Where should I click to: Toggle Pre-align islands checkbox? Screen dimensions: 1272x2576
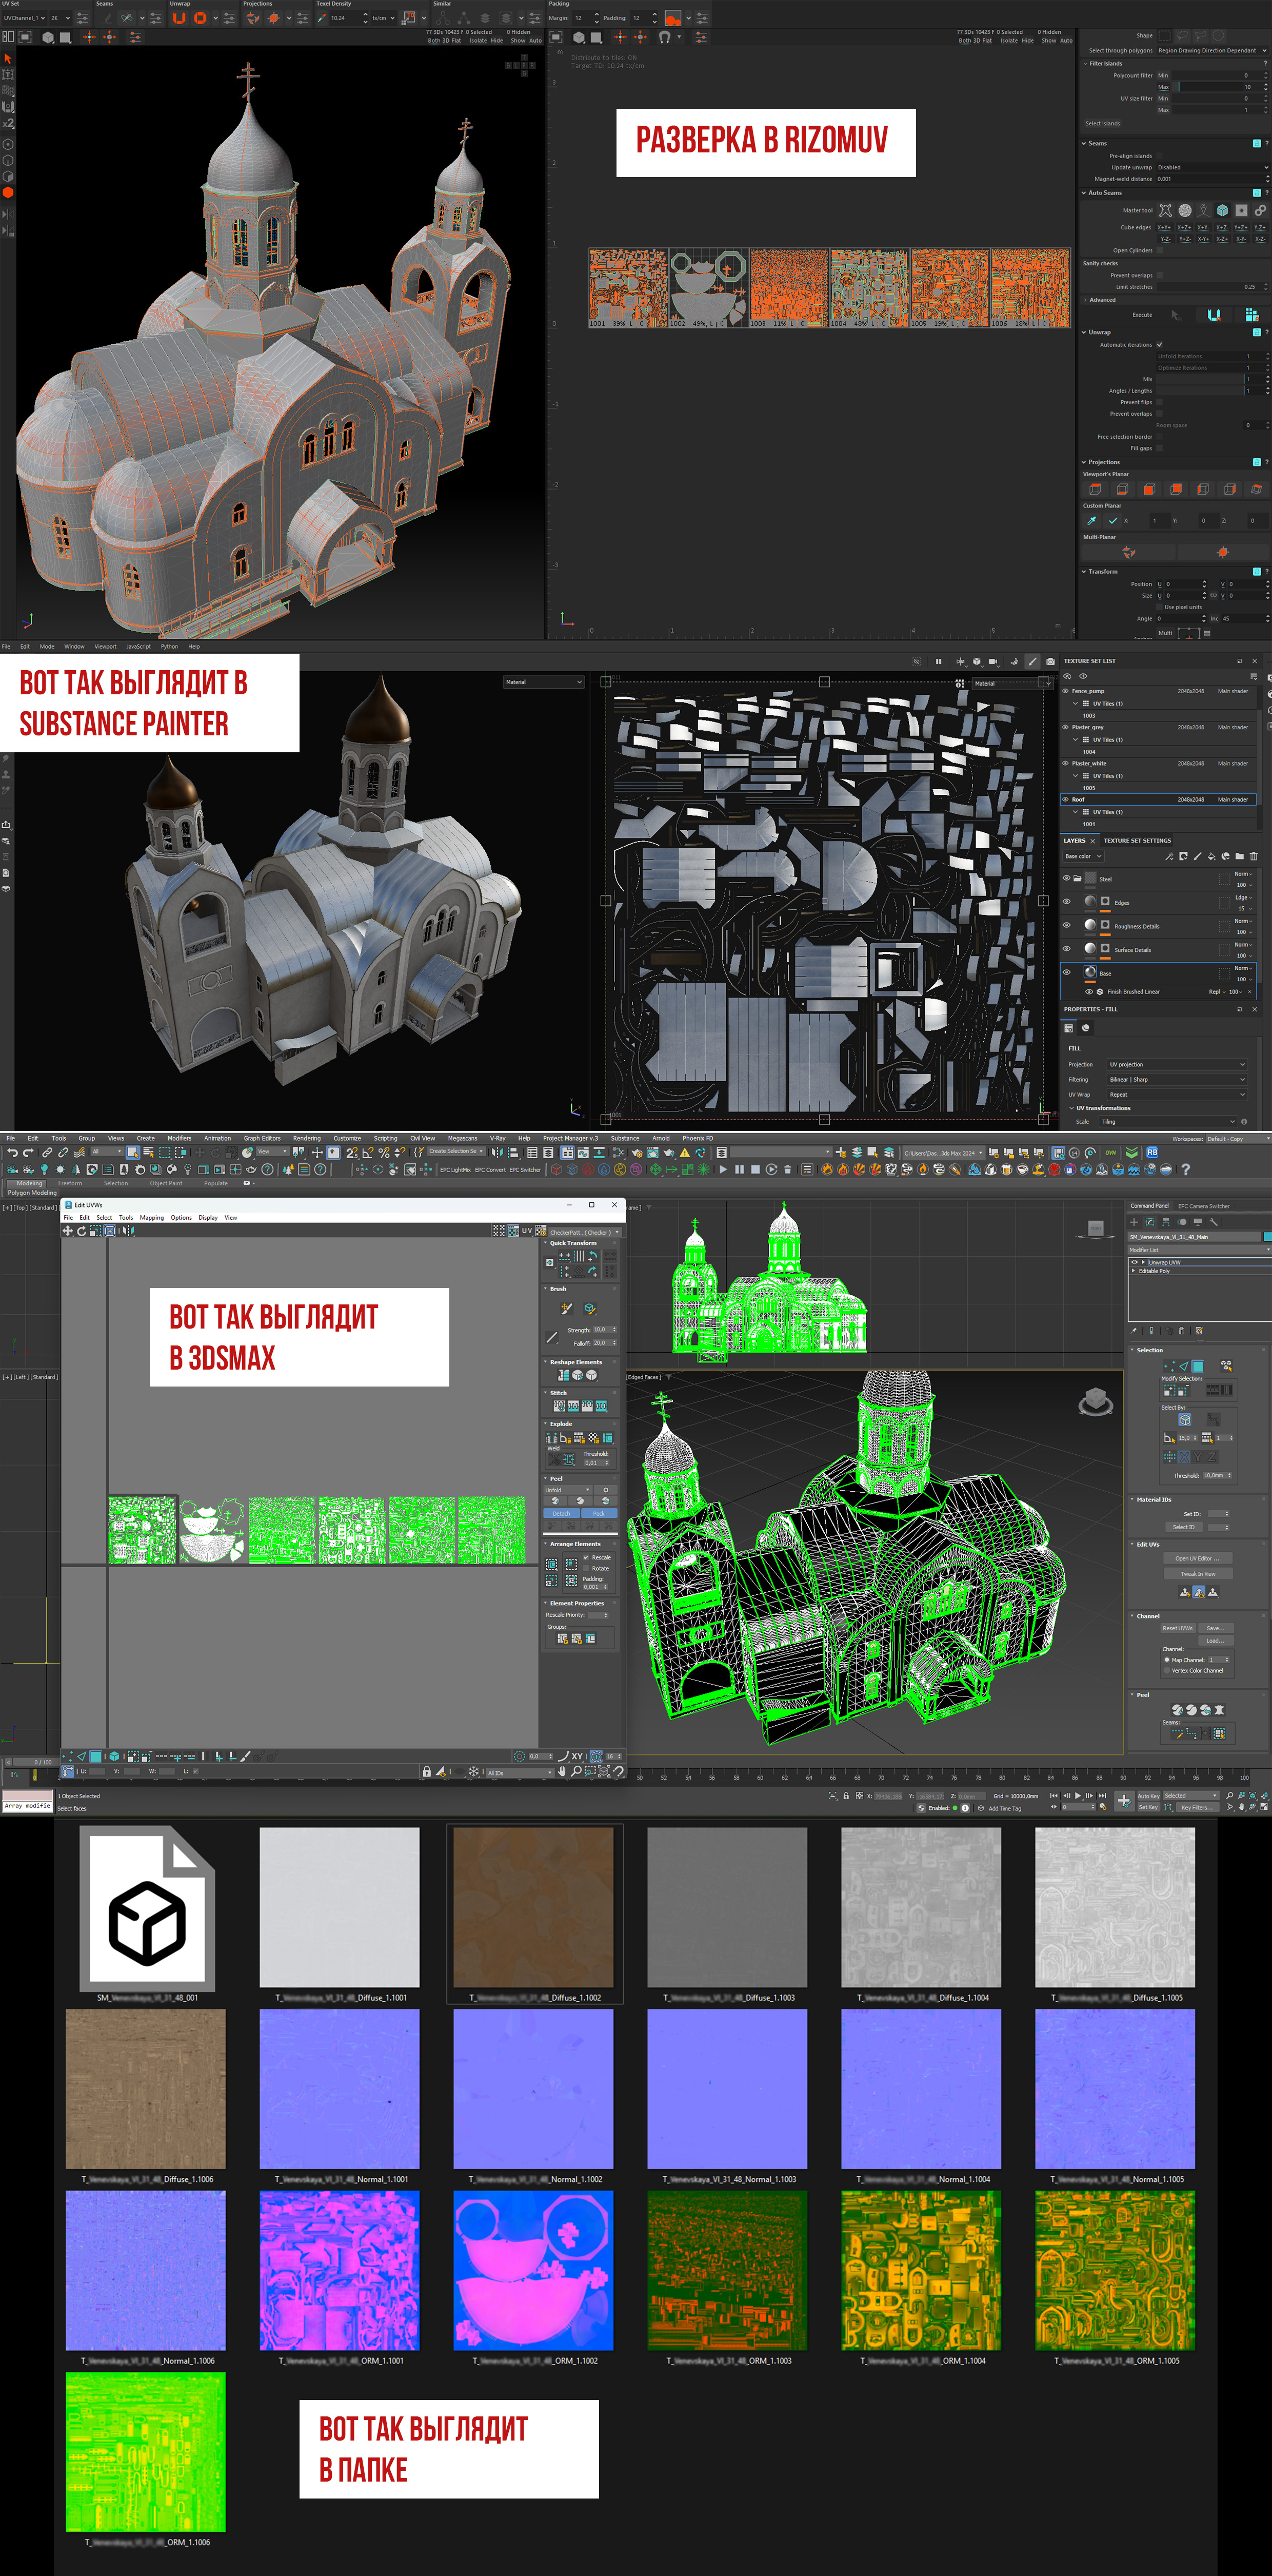click(x=1159, y=156)
